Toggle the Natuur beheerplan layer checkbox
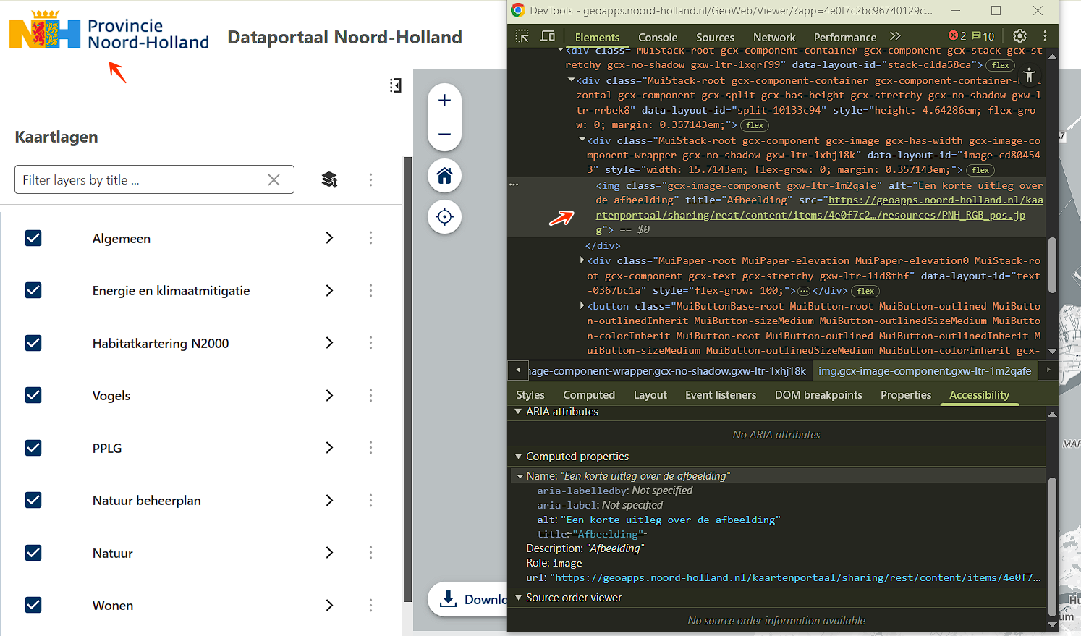 tap(33, 500)
